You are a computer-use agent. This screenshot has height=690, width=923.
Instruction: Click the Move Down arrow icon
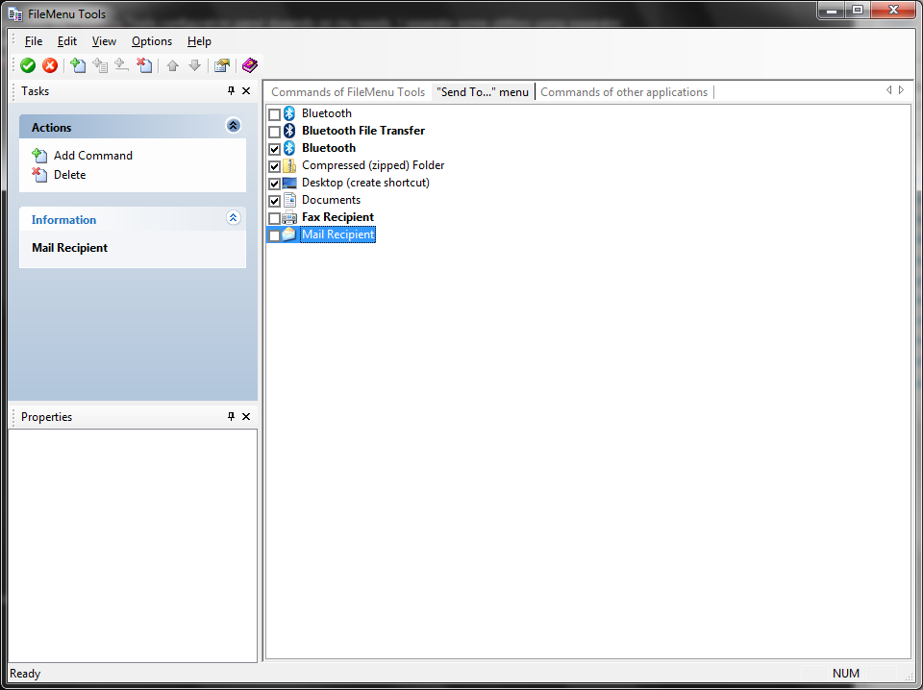[195, 65]
